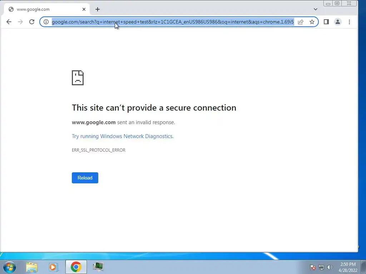366x274 pixels.
Task: Open Action Center flag in system tray
Action: (313, 267)
